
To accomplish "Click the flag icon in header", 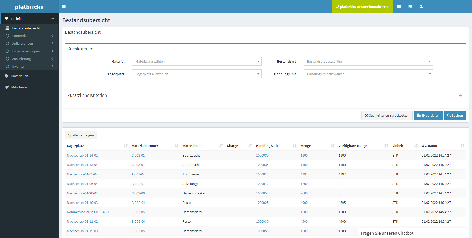I will (410, 7).
